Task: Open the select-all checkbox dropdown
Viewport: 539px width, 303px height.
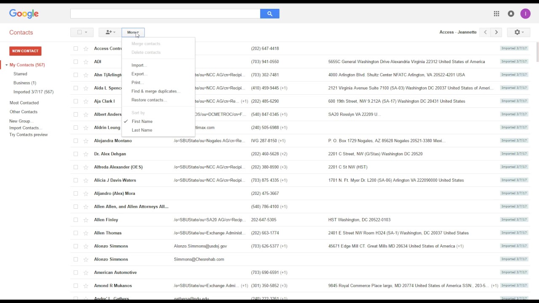Action: click(x=82, y=32)
